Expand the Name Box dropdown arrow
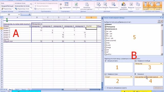164x92 pixels. (19, 15)
